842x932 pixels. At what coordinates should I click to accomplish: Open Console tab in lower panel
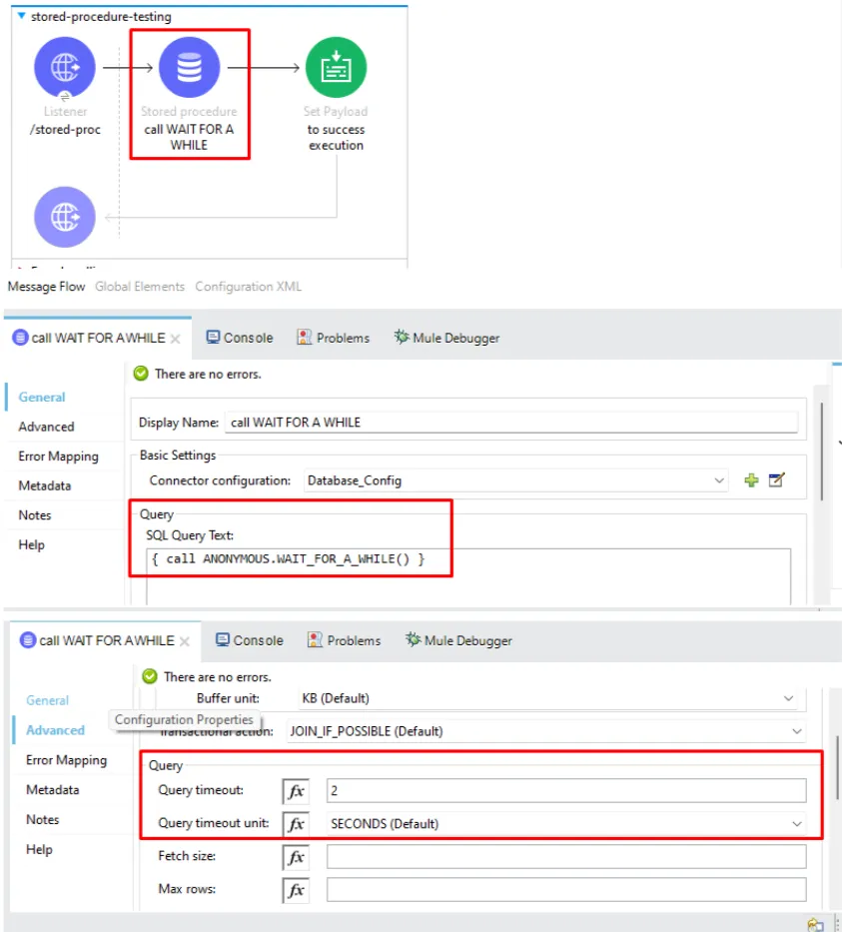pos(250,640)
